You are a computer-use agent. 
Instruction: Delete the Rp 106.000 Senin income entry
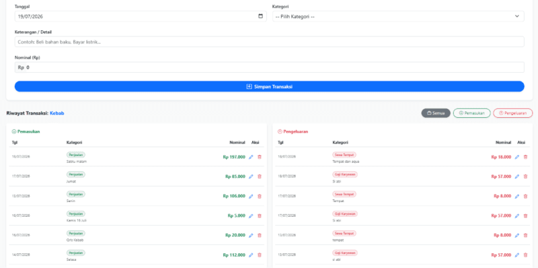point(260,196)
